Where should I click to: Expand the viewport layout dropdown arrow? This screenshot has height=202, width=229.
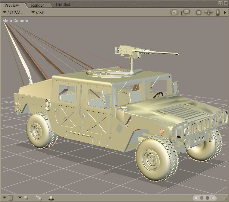click(4, 198)
